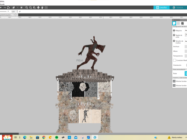Show hidden system tray icons
This screenshot has height=140, width=187.
(186, 138)
